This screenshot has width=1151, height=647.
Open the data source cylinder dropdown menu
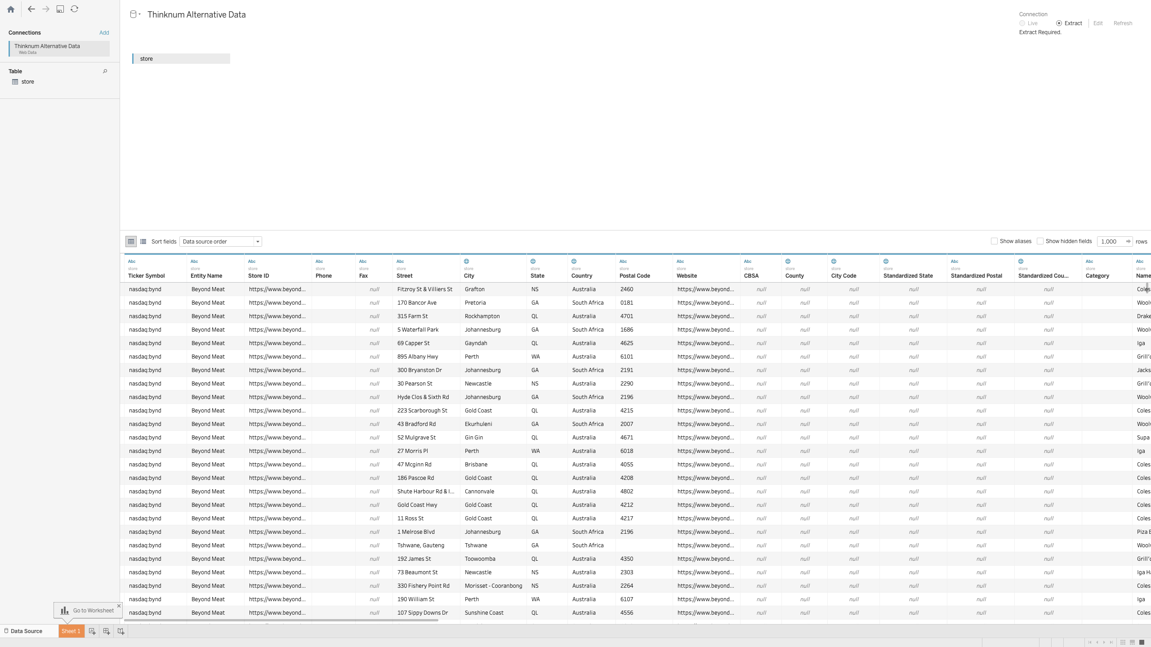(x=135, y=14)
